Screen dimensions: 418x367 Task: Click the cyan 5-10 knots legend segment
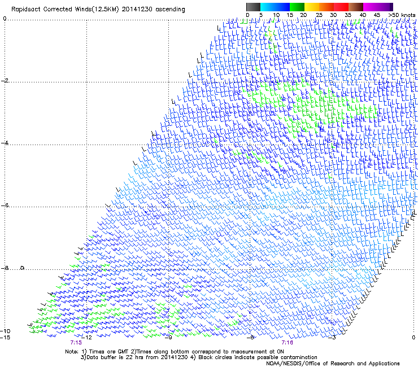click(x=268, y=7)
